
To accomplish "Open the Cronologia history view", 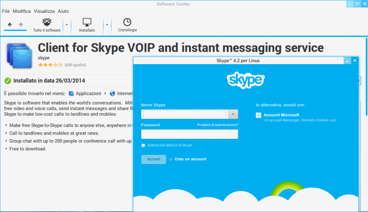I will [x=127, y=25].
